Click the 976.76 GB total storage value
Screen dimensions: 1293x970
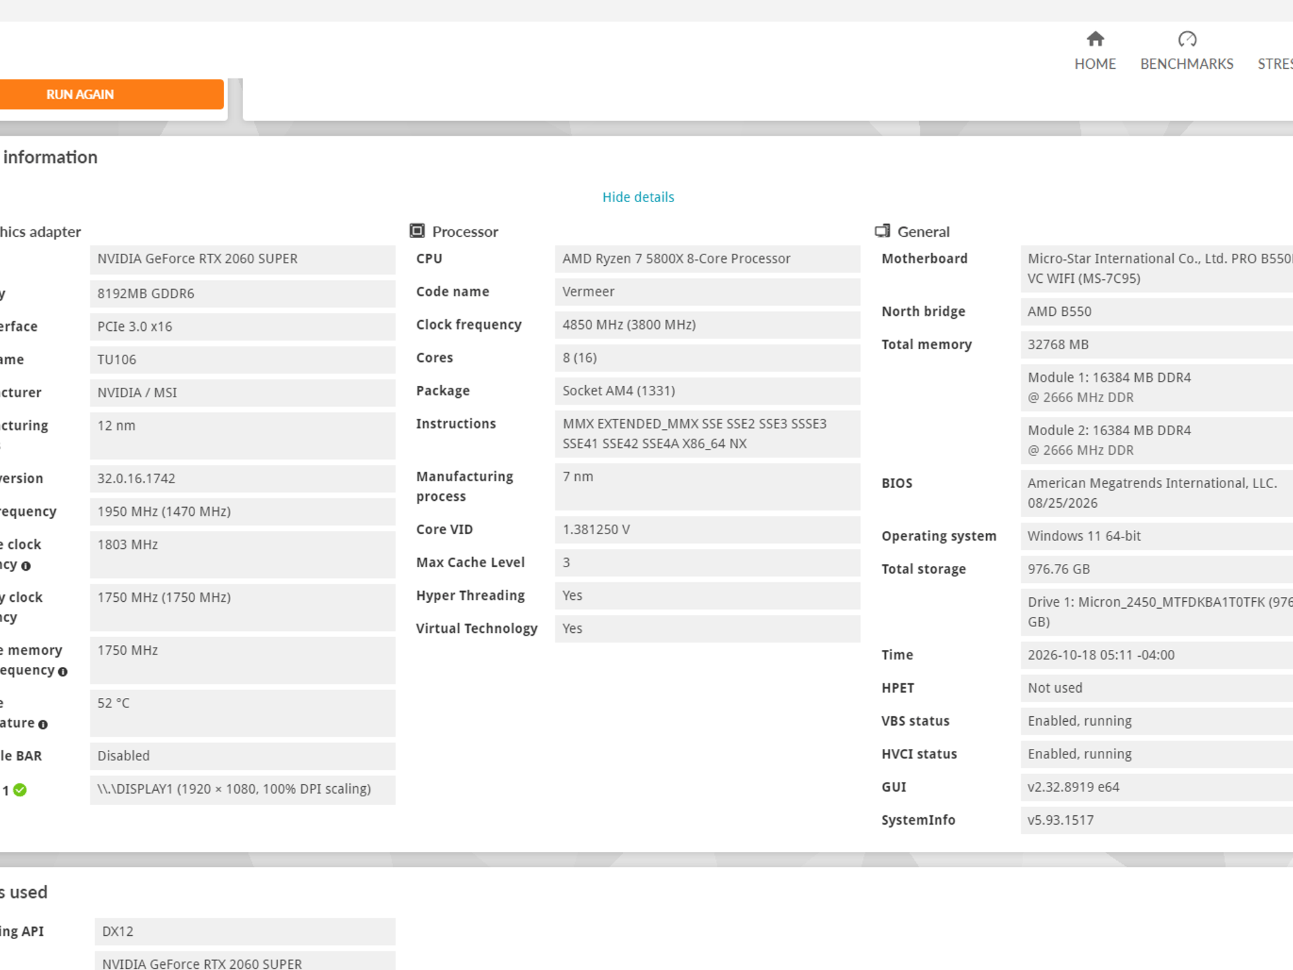click(1157, 569)
